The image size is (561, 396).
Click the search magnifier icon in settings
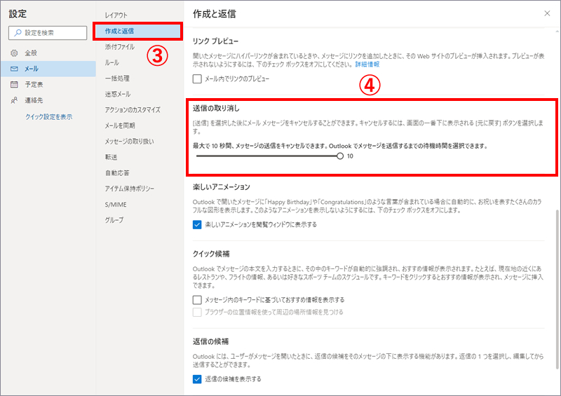18,32
